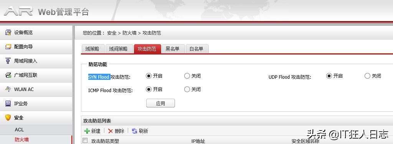Expand 局域网接入 in the sidebar
The width and height of the screenshot is (393, 144).
click(36, 61)
